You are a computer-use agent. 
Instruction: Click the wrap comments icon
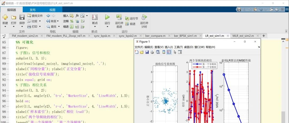click(x=82, y=21)
